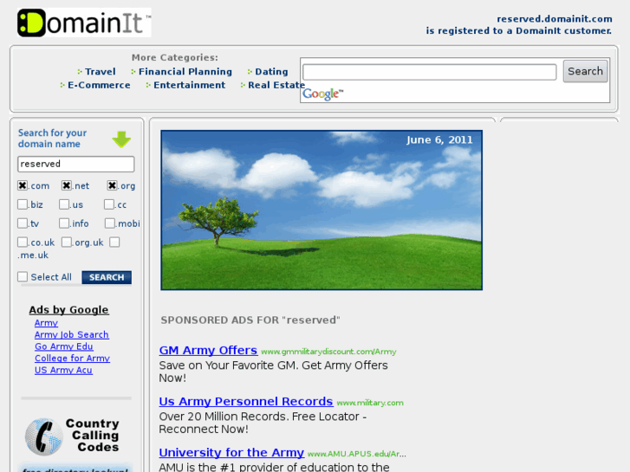Click the Google logo under search box
The image size is (630, 472).
pyautogui.click(x=322, y=94)
